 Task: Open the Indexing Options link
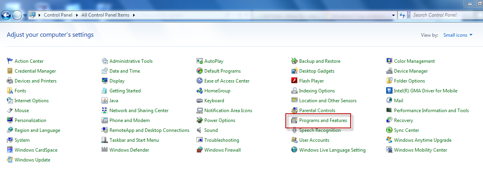coord(317,90)
